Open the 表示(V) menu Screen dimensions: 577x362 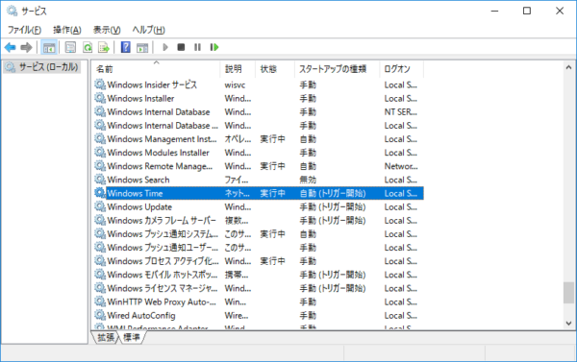(x=107, y=30)
